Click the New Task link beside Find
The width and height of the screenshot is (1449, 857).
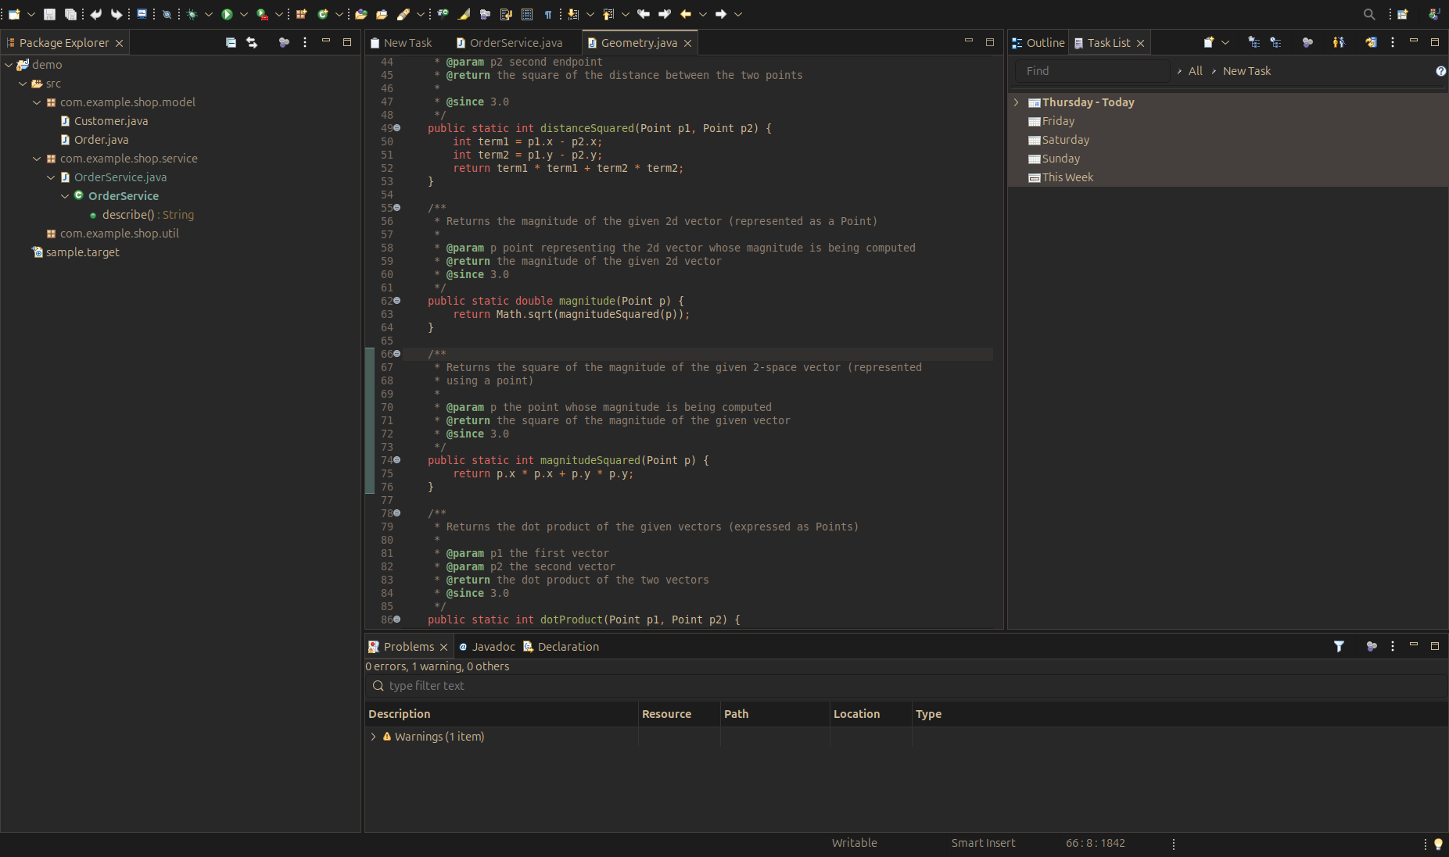(1246, 71)
